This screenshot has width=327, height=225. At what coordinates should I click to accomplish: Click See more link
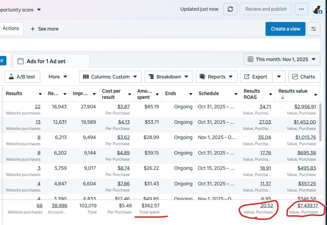[44, 29]
